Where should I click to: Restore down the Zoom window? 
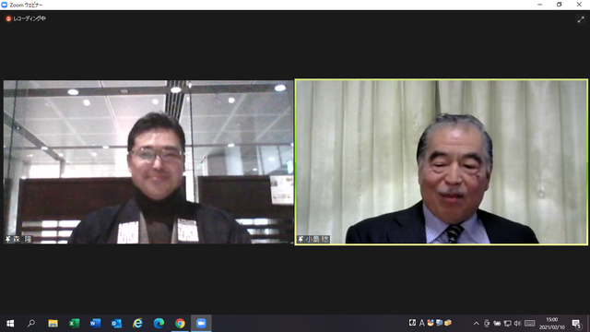coord(560,5)
